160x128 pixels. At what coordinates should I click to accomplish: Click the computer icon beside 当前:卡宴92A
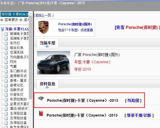coord(2,29)
